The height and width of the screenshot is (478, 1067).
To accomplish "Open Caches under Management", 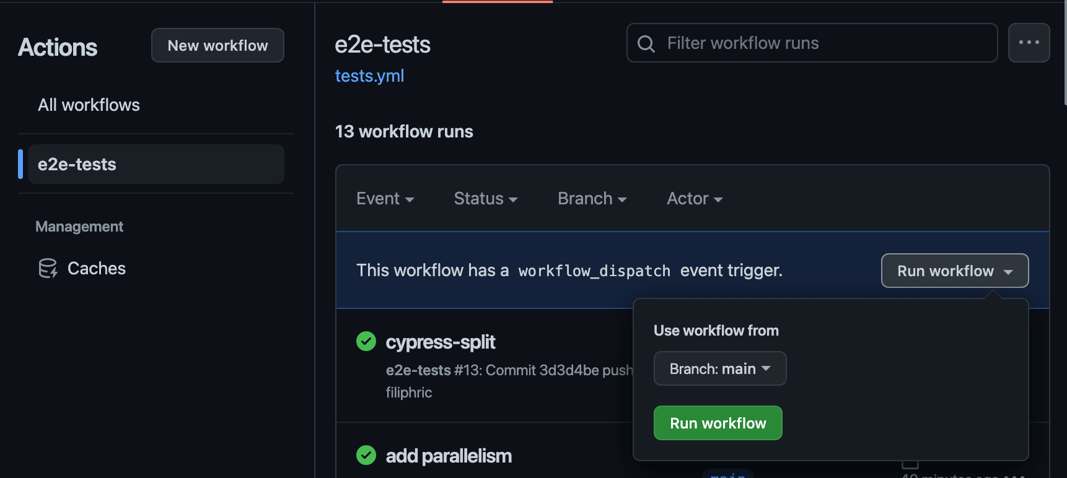I will point(96,268).
